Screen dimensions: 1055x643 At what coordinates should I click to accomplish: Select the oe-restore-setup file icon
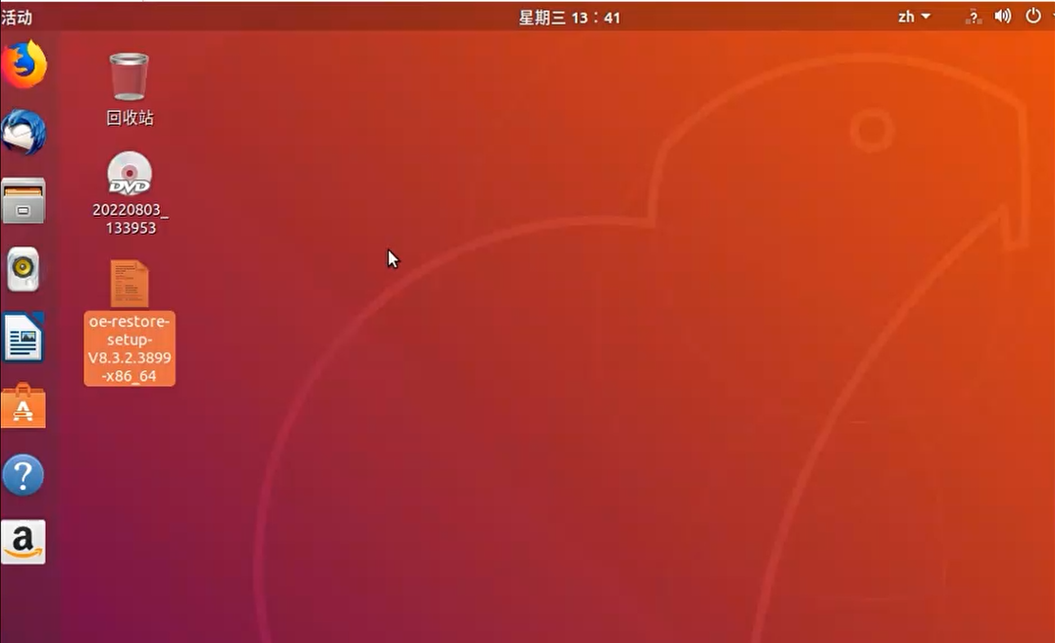(x=130, y=284)
